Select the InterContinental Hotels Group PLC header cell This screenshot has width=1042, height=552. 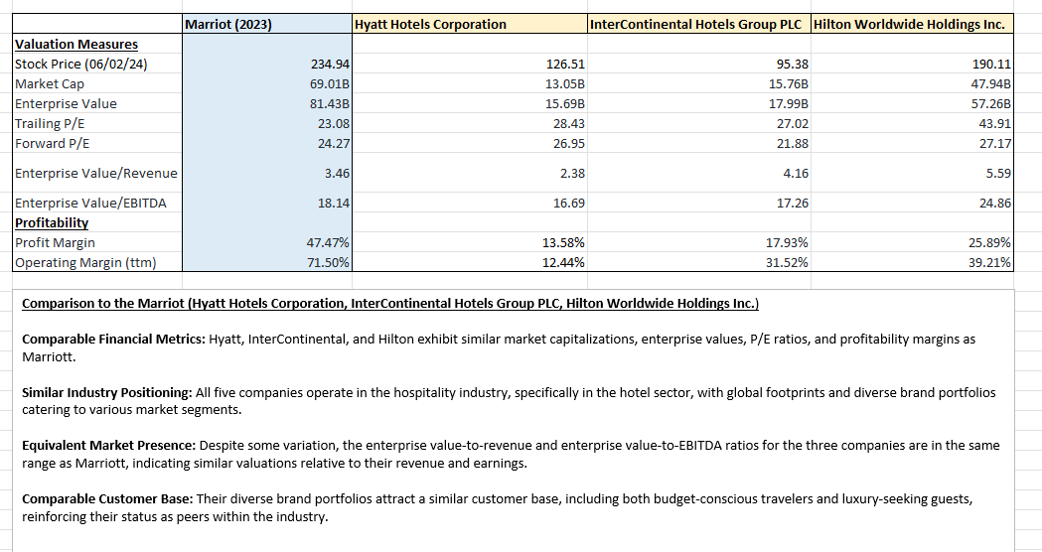click(x=699, y=25)
